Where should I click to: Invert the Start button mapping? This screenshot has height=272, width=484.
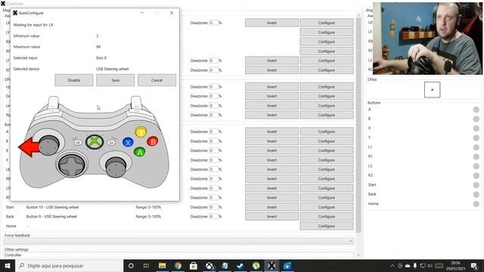[271, 207]
